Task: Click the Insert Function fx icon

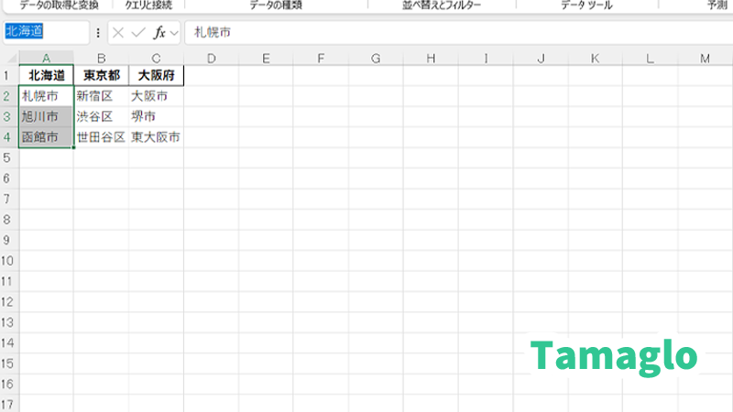Action: point(159,33)
